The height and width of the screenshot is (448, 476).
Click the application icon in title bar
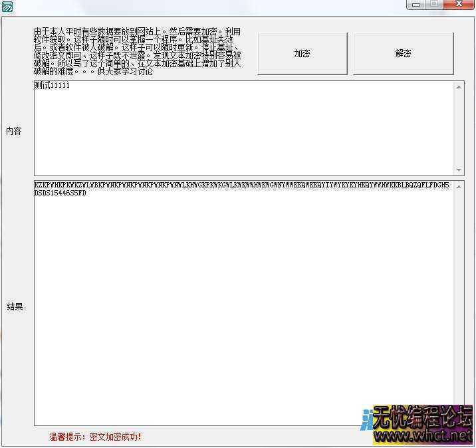7,5
